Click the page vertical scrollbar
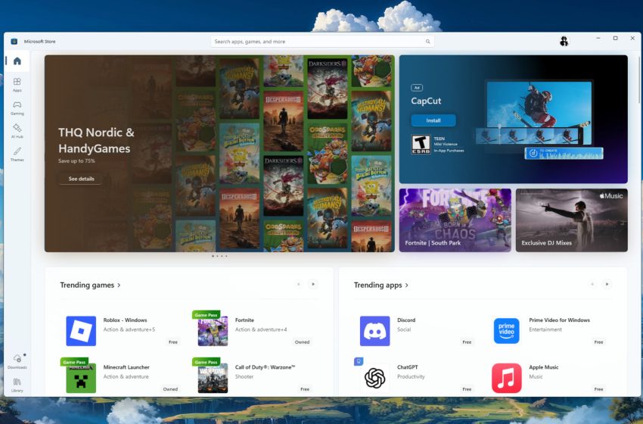 tap(639, 80)
